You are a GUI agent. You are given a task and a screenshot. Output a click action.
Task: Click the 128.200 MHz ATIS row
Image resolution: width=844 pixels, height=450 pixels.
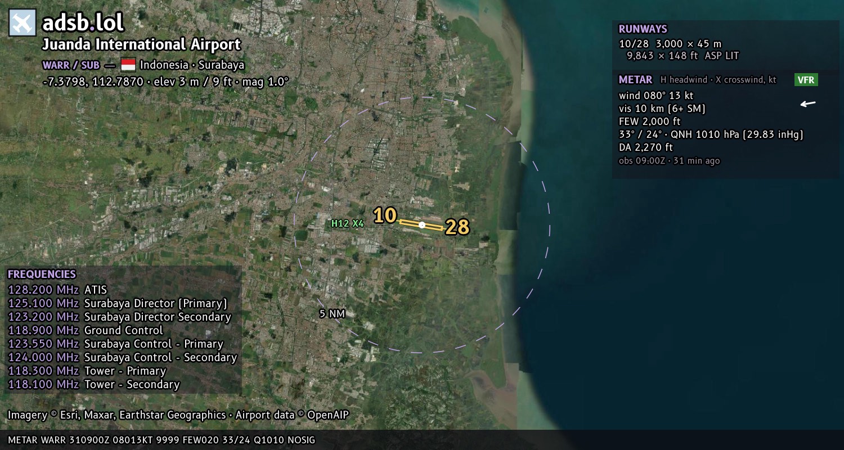click(57, 290)
